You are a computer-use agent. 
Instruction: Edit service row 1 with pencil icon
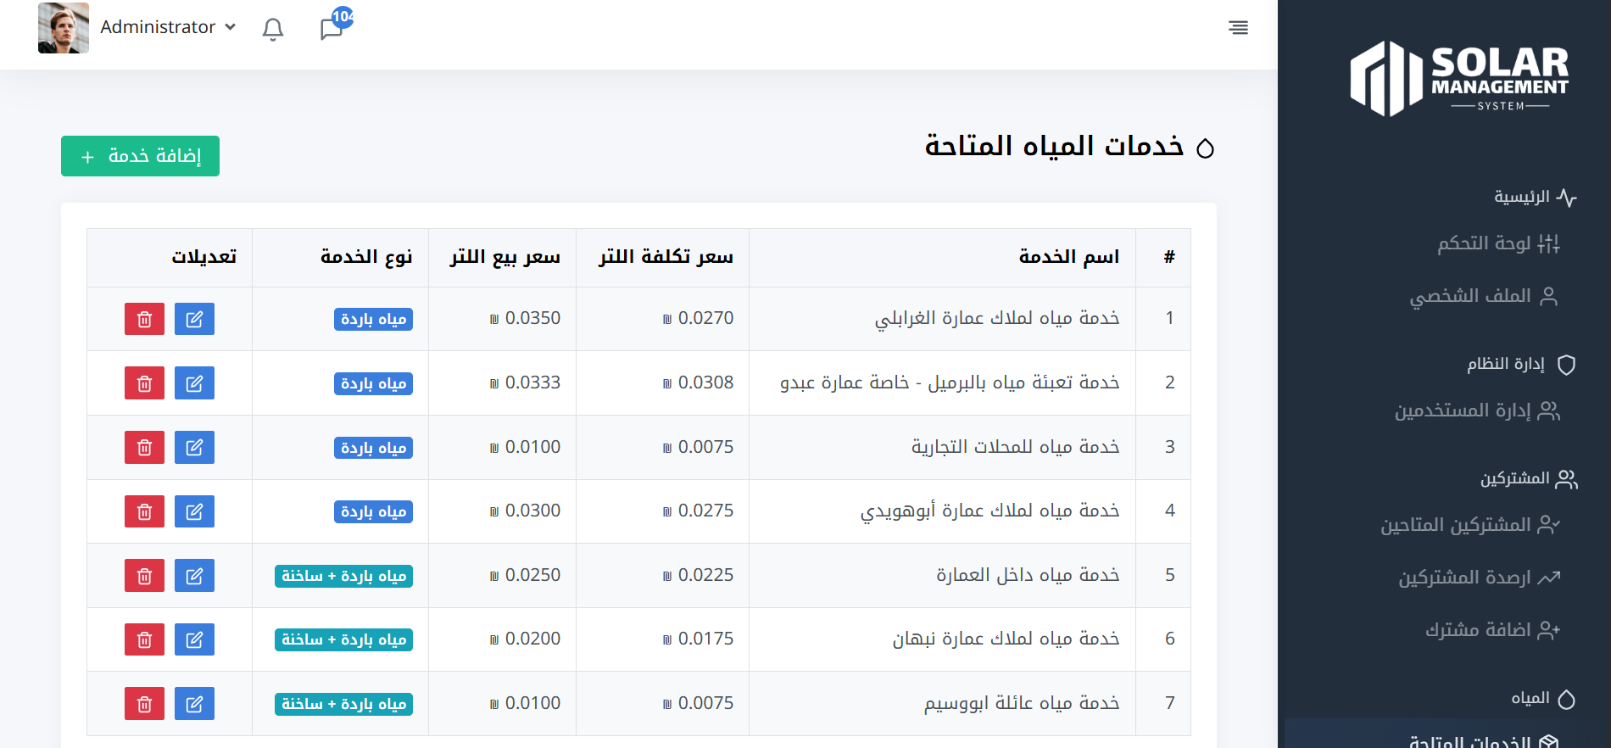pos(194,319)
